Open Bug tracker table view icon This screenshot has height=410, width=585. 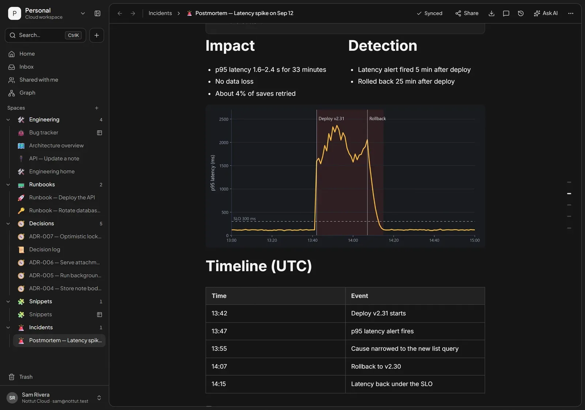tap(99, 133)
